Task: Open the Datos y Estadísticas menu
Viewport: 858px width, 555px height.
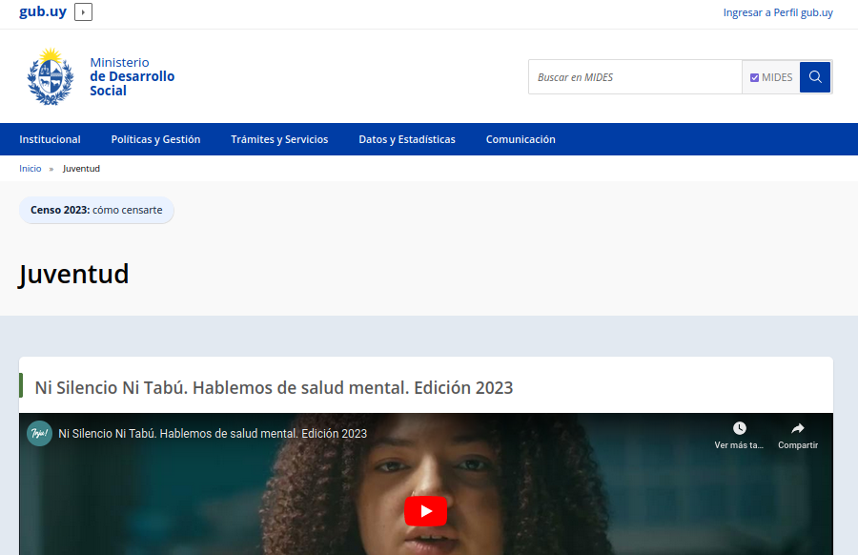Action: [x=407, y=139]
